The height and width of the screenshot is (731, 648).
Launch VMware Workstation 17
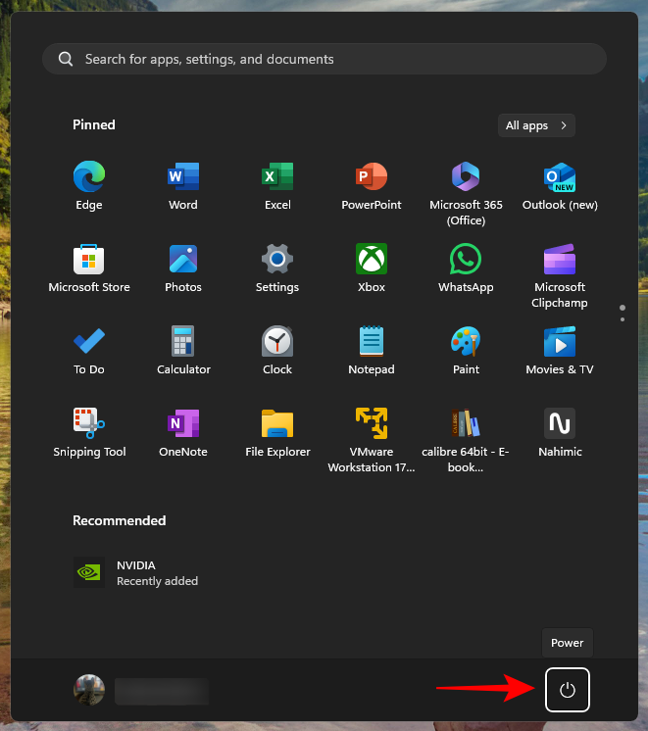pyautogui.click(x=372, y=425)
